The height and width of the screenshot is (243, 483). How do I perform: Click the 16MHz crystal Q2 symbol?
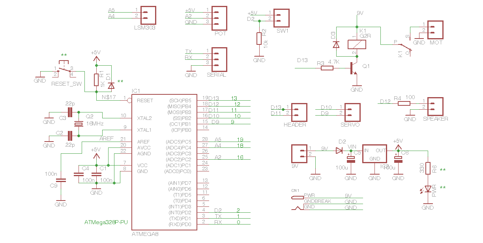tap(78, 123)
